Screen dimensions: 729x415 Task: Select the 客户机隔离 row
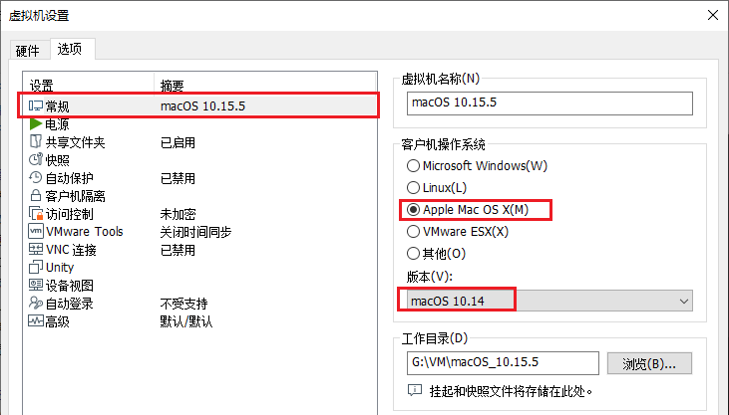pyautogui.click(x=199, y=195)
